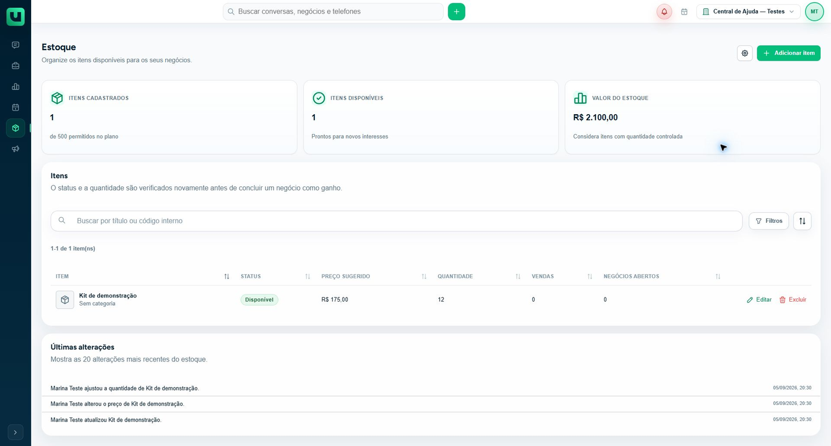Expand the sidebar with the chevron button
The image size is (831, 446).
16,432
